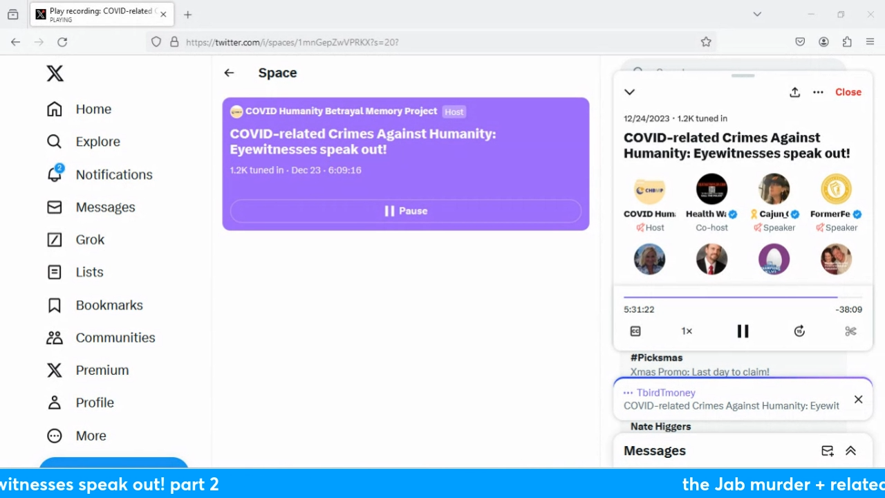Click the share icon in Space panel

[x=794, y=92]
